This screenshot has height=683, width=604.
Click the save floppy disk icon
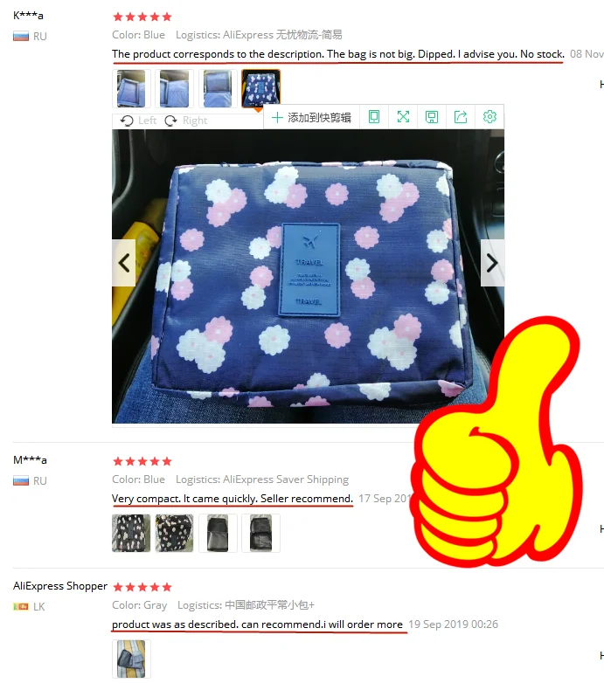click(432, 117)
